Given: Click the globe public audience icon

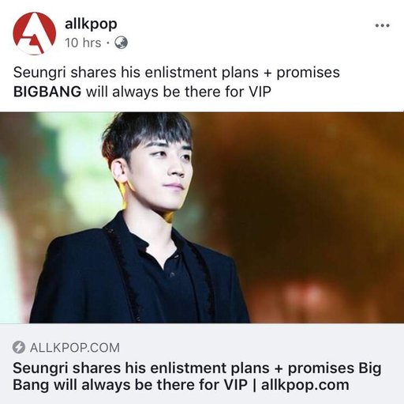Looking at the screenshot, I should click(x=121, y=43).
